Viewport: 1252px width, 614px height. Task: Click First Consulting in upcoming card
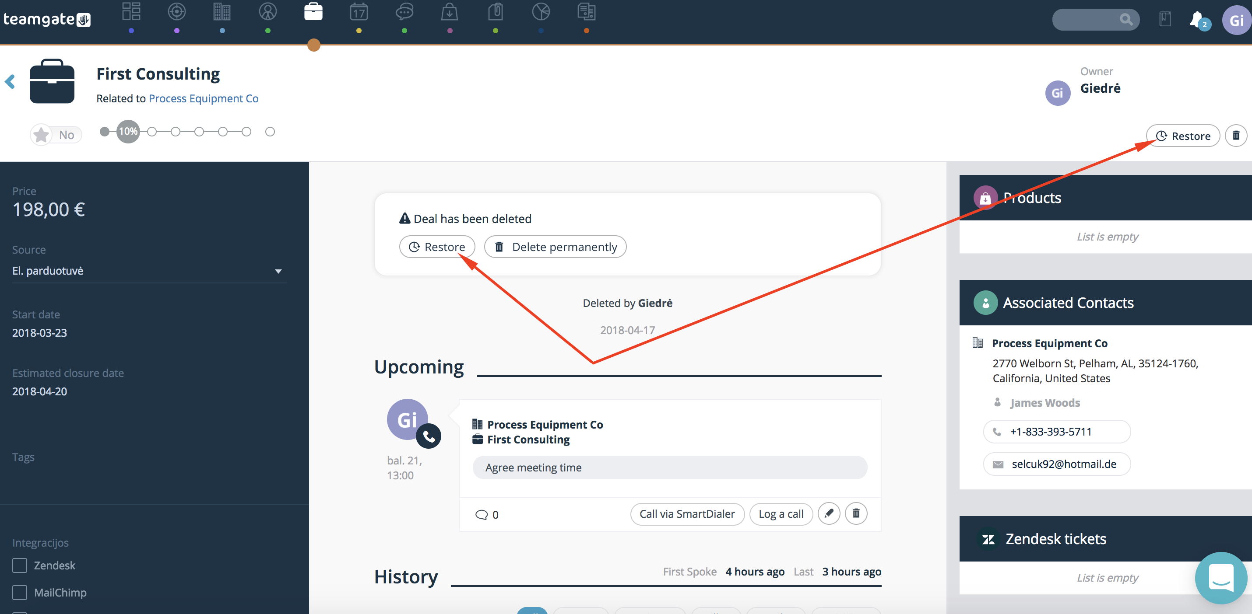click(528, 440)
